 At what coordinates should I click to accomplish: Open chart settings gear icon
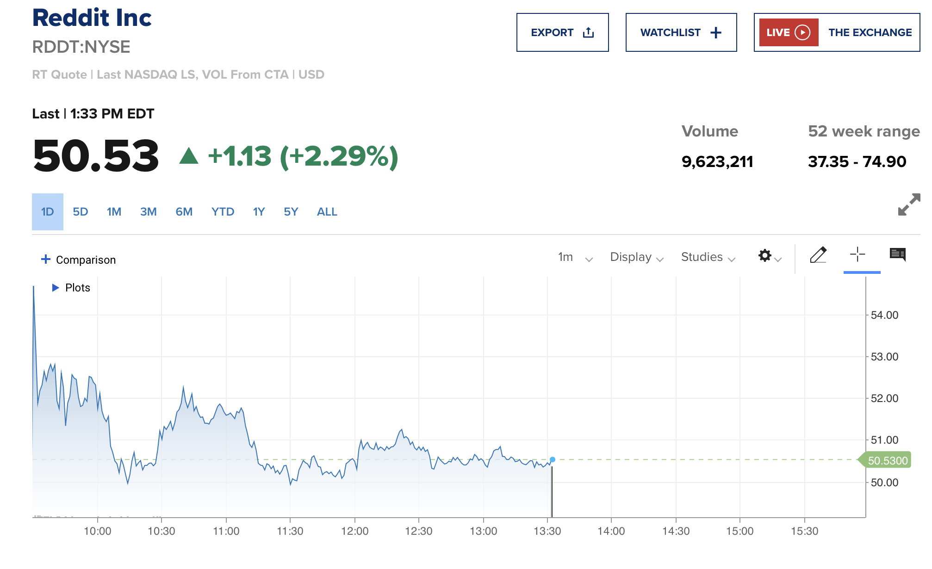click(765, 255)
